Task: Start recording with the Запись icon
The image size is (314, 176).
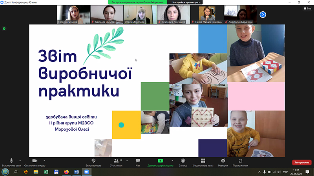Action: 183,161
